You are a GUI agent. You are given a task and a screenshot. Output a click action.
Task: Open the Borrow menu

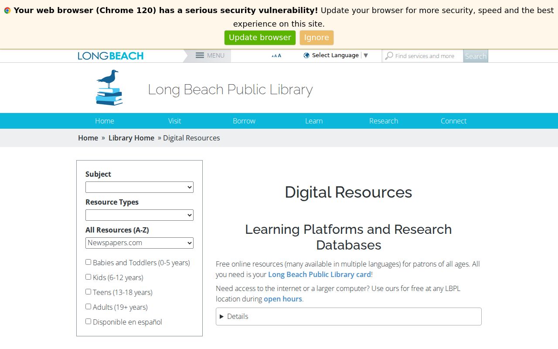244,121
